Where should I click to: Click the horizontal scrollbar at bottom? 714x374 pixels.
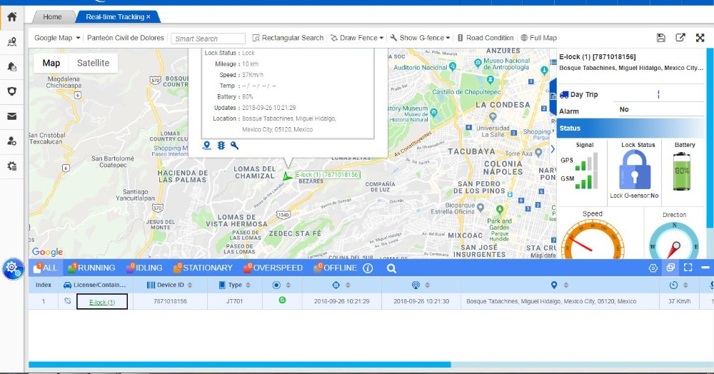(x=239, y=365)
